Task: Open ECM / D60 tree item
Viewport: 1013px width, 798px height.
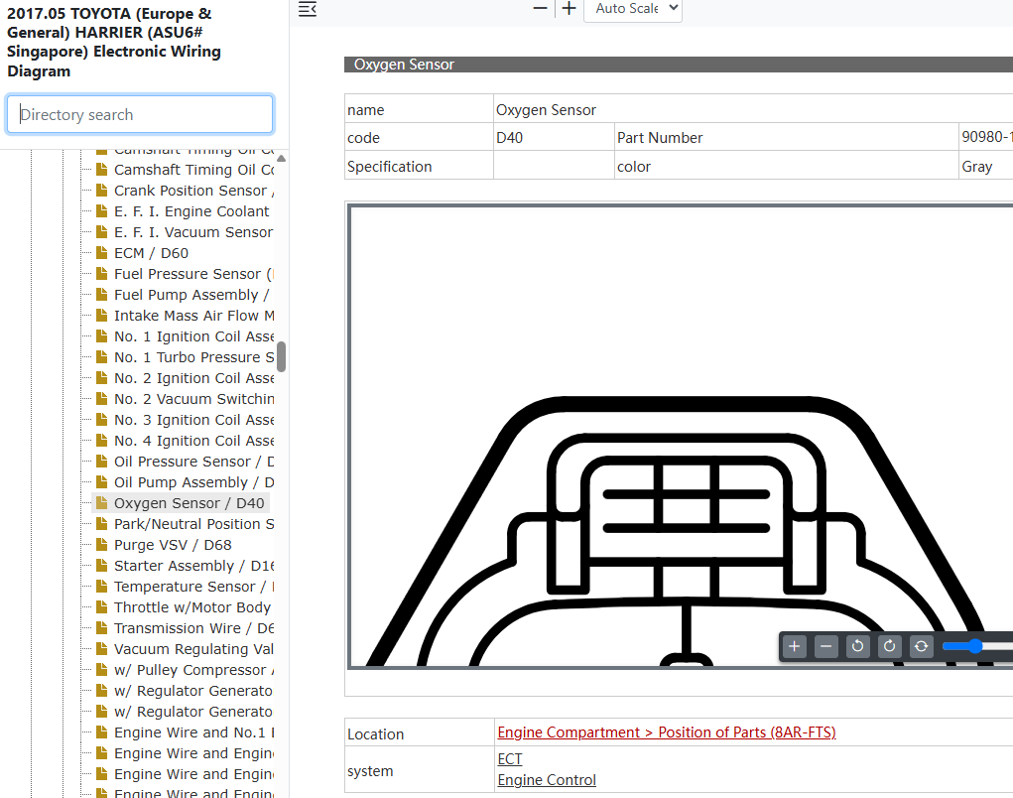Action: (151, 253)
